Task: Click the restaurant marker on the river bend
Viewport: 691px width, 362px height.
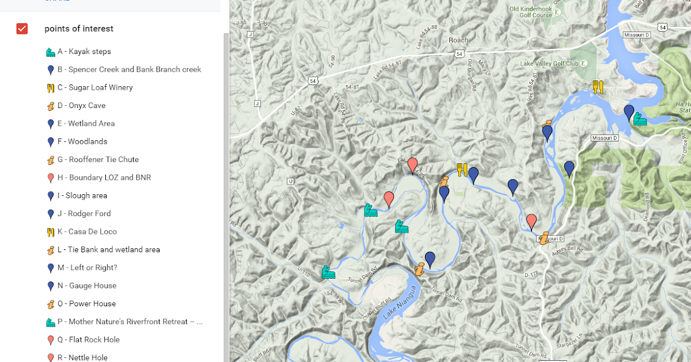Action: click(462, 170)
